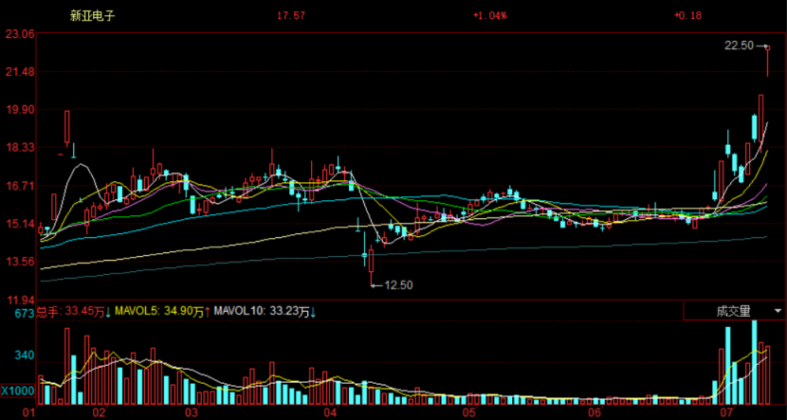Image resolution: width=787 pixels, height=420 pixels.
Task: Click the 02 month marker on timeline
Action: click(x=99, y=413)
